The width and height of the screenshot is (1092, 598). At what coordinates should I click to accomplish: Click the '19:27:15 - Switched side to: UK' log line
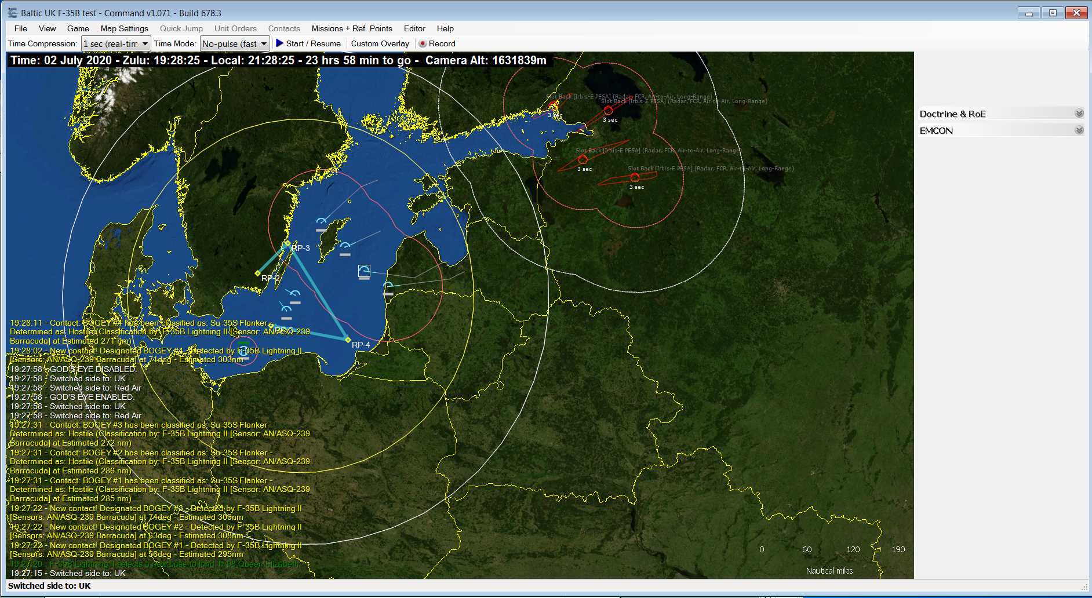point(68,573)
